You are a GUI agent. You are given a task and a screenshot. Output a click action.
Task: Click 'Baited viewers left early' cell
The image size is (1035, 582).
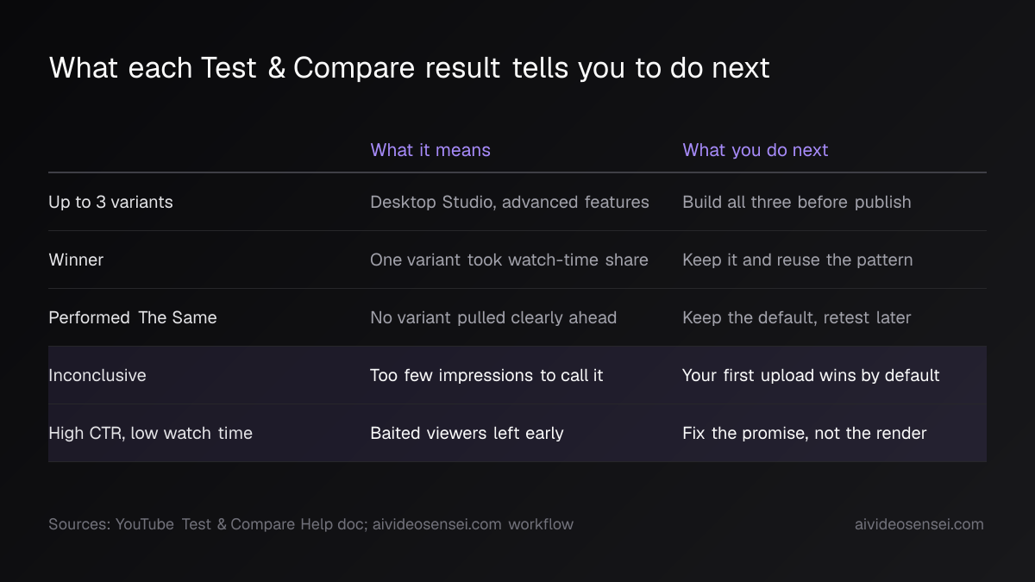(467, 433)
